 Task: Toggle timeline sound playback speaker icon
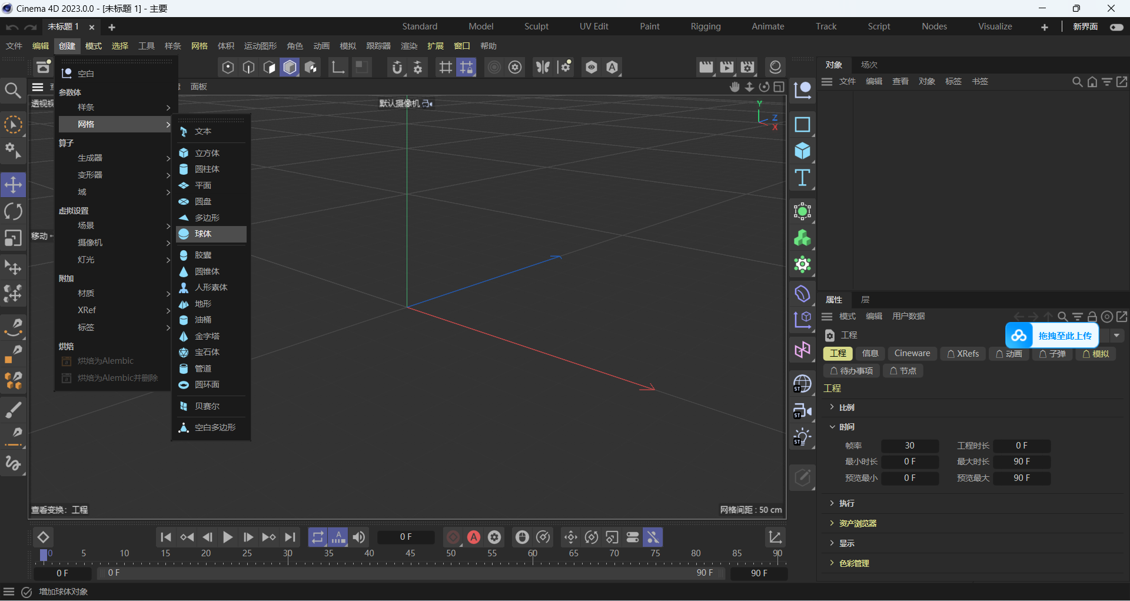click(x=358, y=537)
